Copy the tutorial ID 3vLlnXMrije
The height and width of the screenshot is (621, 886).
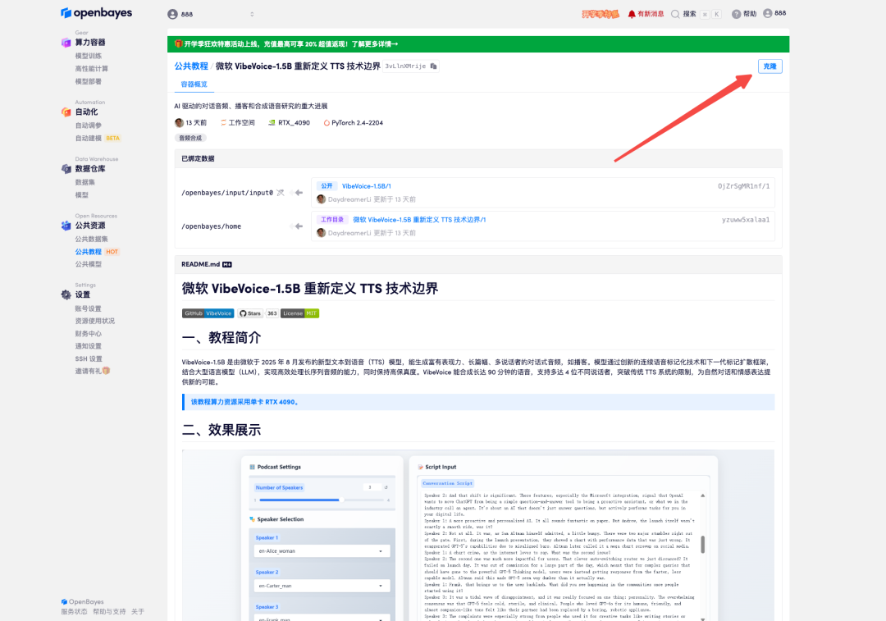(434, 66)
